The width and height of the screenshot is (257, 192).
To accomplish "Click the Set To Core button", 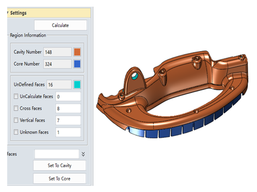I will tap(60, 179).
